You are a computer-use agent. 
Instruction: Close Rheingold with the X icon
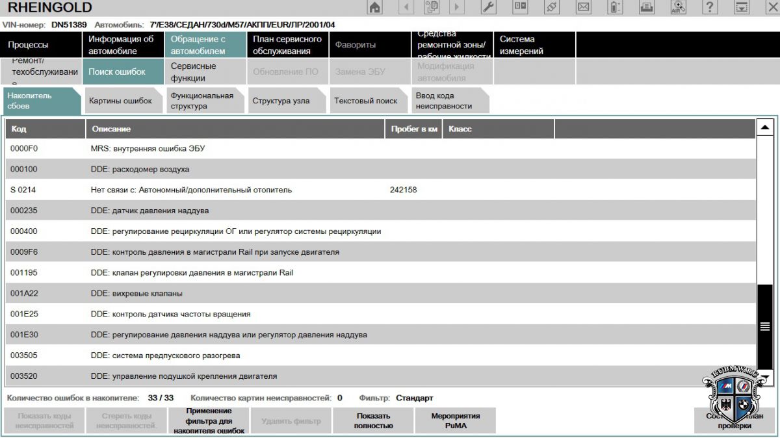pyautogui.click(x=772, y=7)
